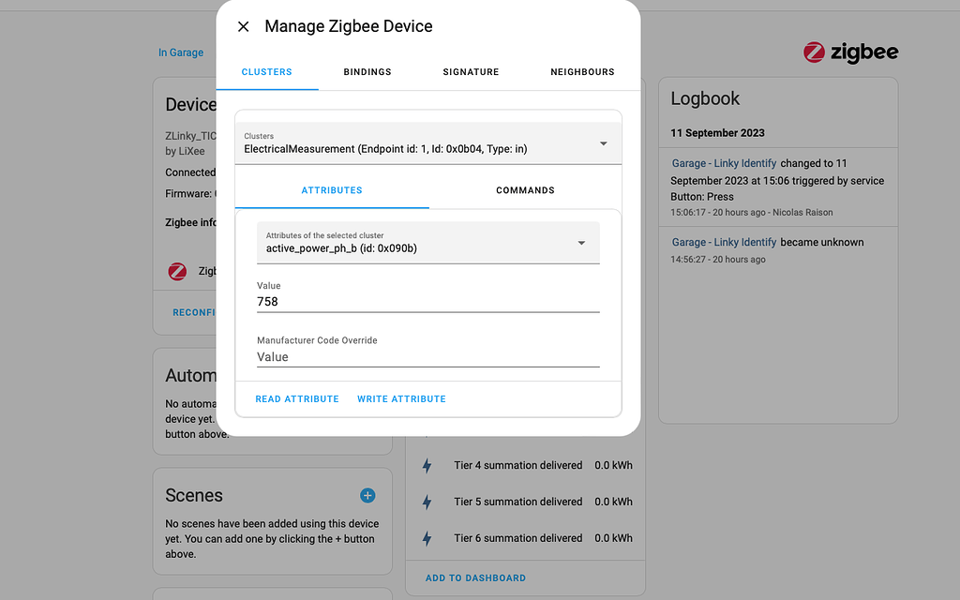Open Garage - Linky Identify became unknown link
The width and height of the screenshot is (960, 600).
724,243
